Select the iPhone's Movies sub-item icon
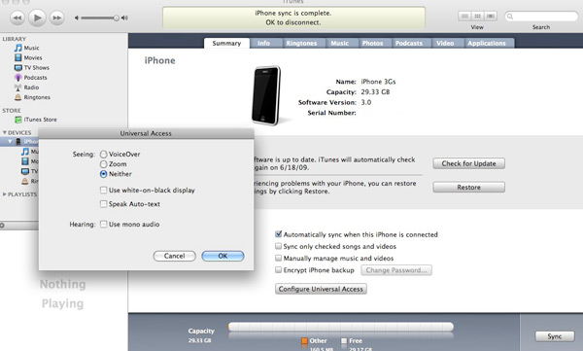 point(25,161)
